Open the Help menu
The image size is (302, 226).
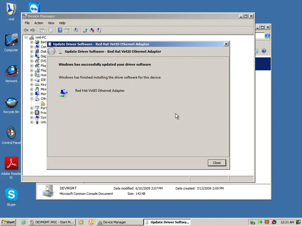pos(62,23)
